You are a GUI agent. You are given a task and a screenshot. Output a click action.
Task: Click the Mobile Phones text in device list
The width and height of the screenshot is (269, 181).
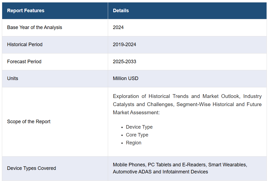[129, 165]
